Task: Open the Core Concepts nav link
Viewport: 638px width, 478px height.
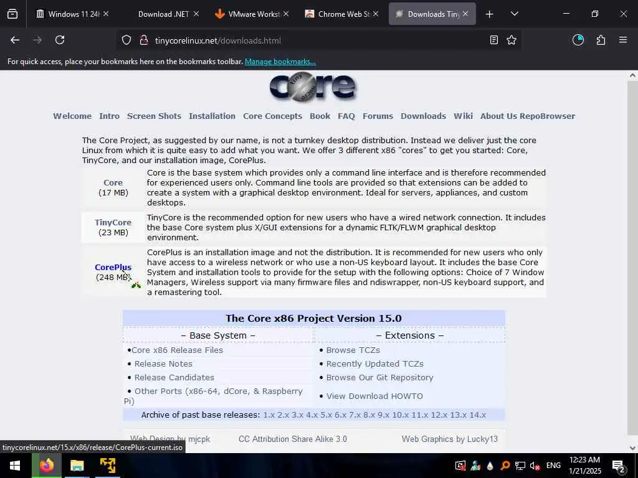Action: (x=273, y=116)
